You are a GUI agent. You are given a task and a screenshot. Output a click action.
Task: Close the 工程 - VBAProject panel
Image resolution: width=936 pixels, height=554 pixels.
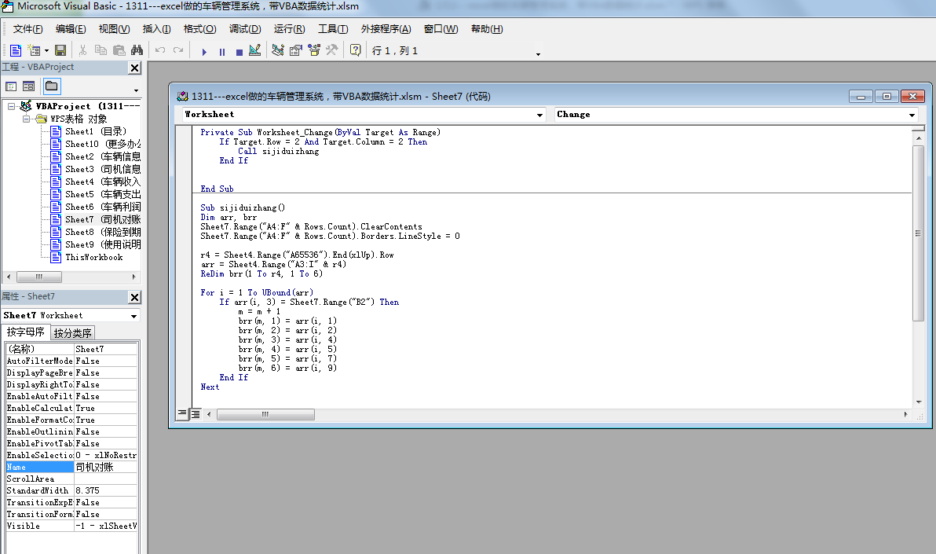[135, 68]
